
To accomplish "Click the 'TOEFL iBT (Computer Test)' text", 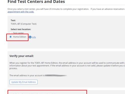I will [24, 24].
